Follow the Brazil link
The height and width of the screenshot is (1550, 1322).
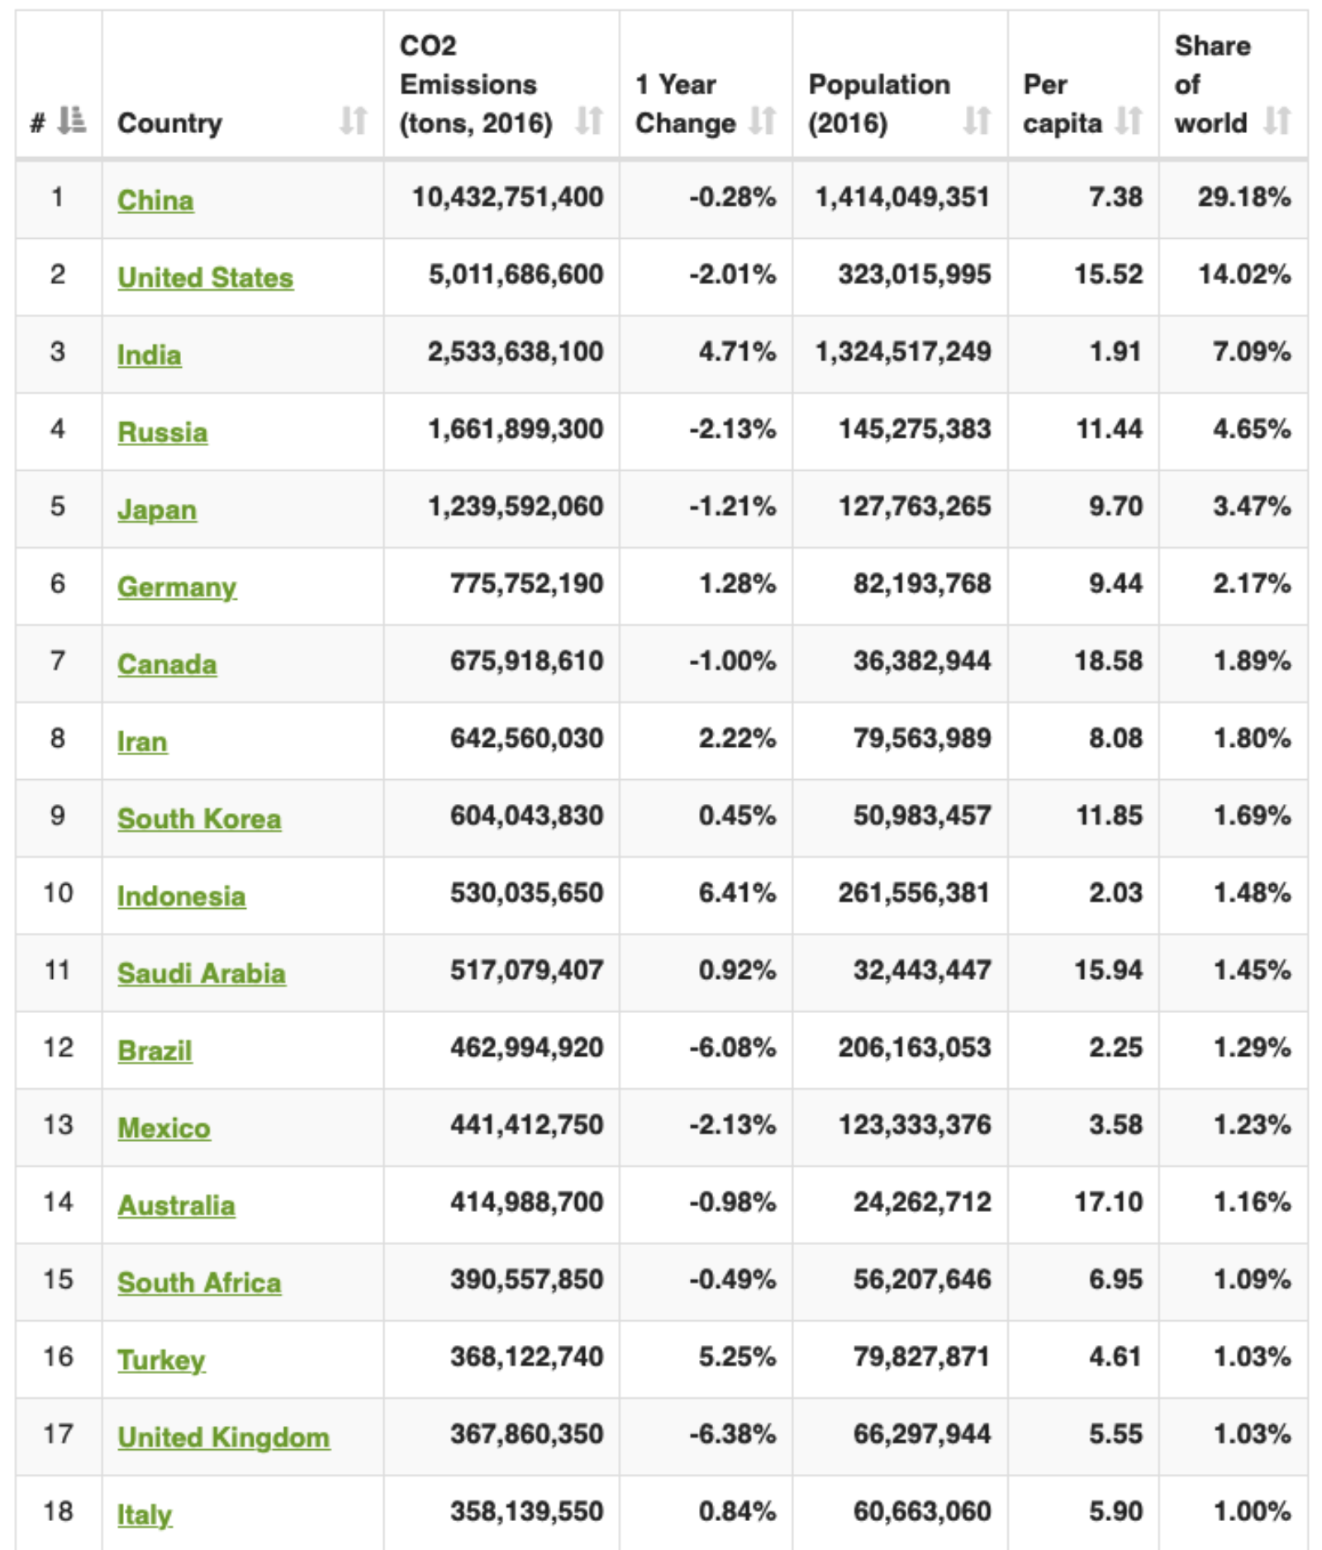[155, 1050]
